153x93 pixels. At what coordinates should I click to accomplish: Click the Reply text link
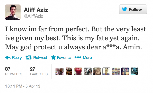[17, 58]
